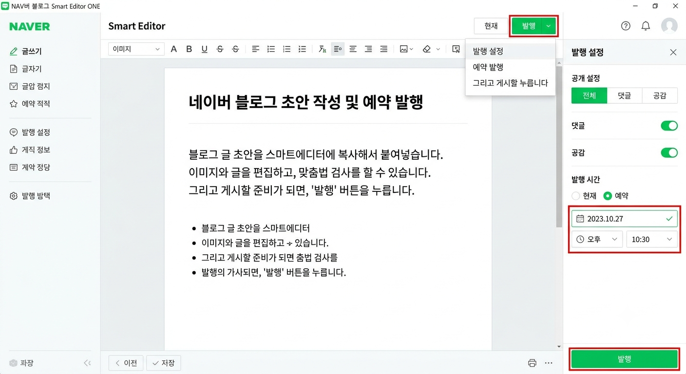
Task: Open notifications via the bell icon
Action: [646, 26]
